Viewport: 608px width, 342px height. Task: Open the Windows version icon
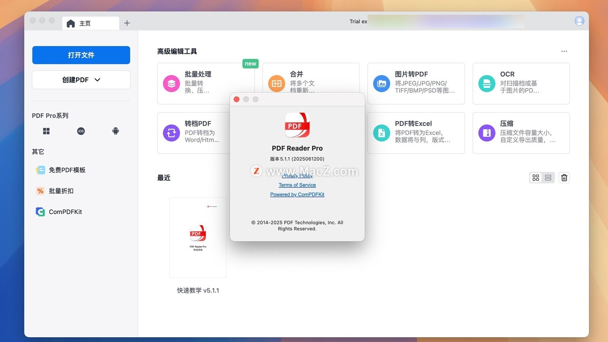point(46,131)
